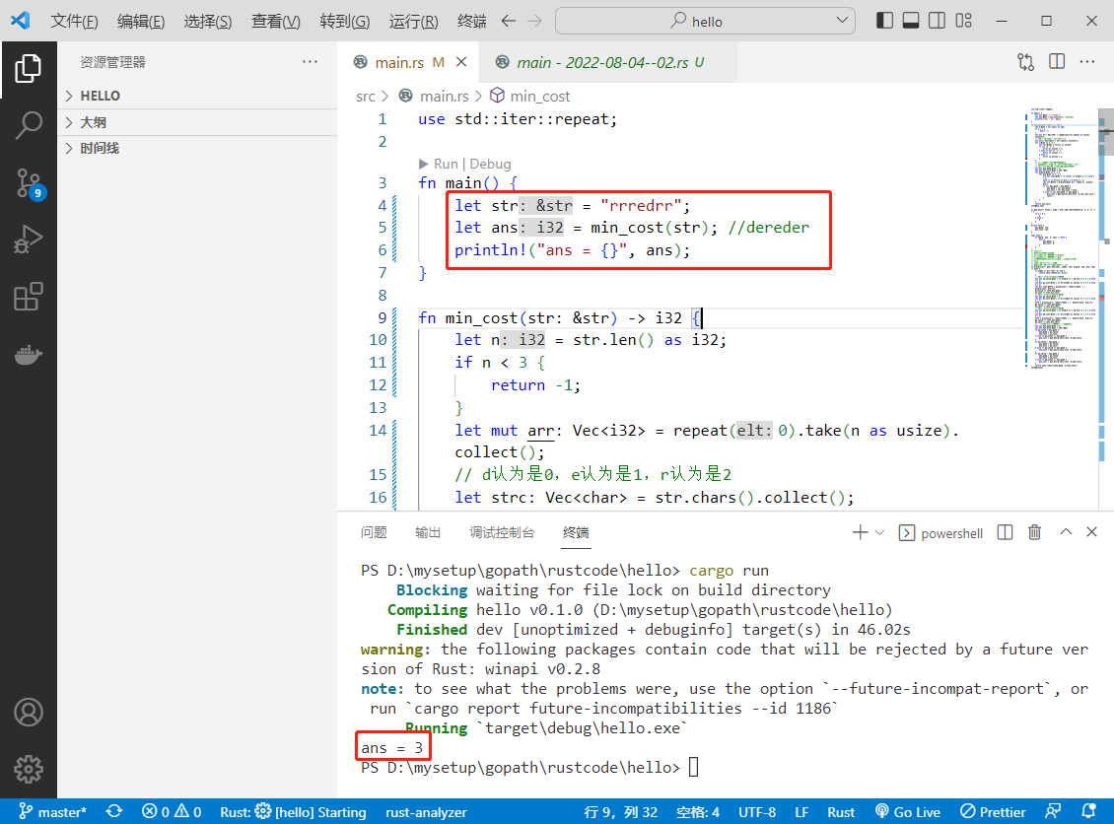Open the Explorer view in activity bar
The width and height of the screenshot is (1114, 824).
click(x=29, y=69)
